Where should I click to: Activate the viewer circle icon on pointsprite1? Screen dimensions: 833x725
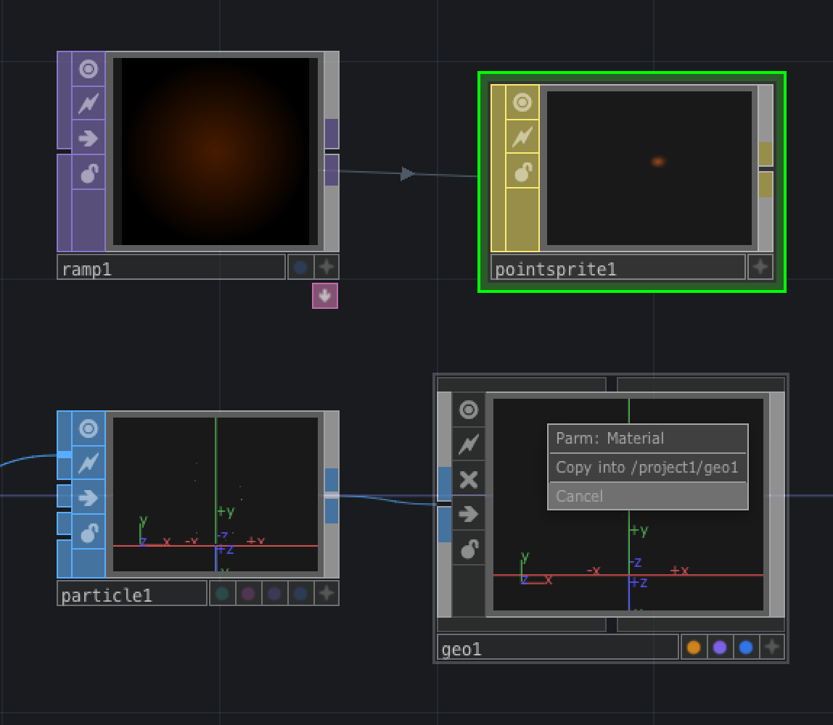pos(522,102)
